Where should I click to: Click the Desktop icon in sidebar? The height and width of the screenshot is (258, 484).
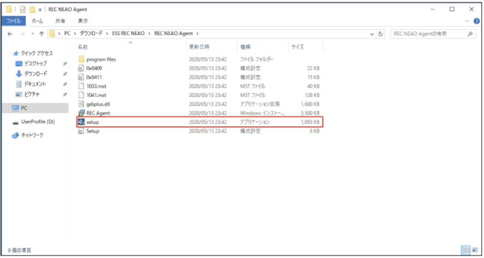(19, 64)
